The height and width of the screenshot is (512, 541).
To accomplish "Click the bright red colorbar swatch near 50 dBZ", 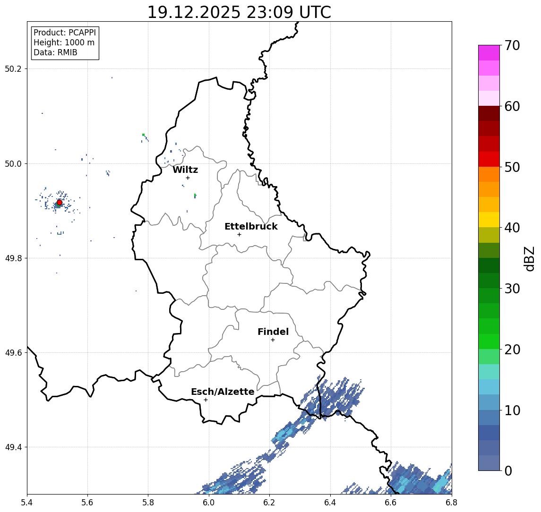I will click(x=489, y=159).
